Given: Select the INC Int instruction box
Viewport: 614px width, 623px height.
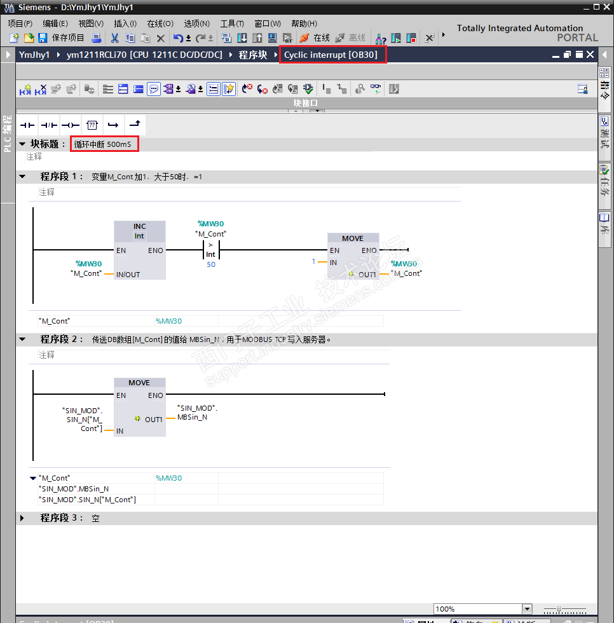Looking at the screenshot, I should 139,250.
